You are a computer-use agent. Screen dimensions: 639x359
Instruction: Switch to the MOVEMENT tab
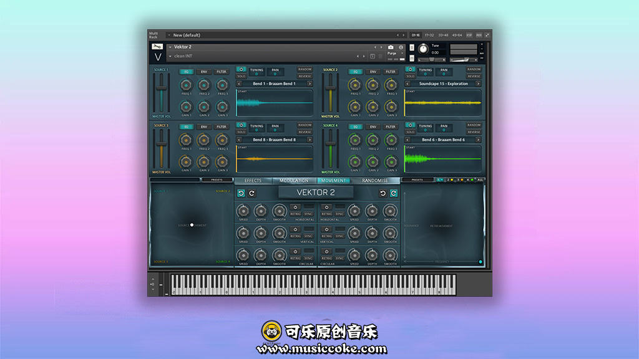coord(333,180)
